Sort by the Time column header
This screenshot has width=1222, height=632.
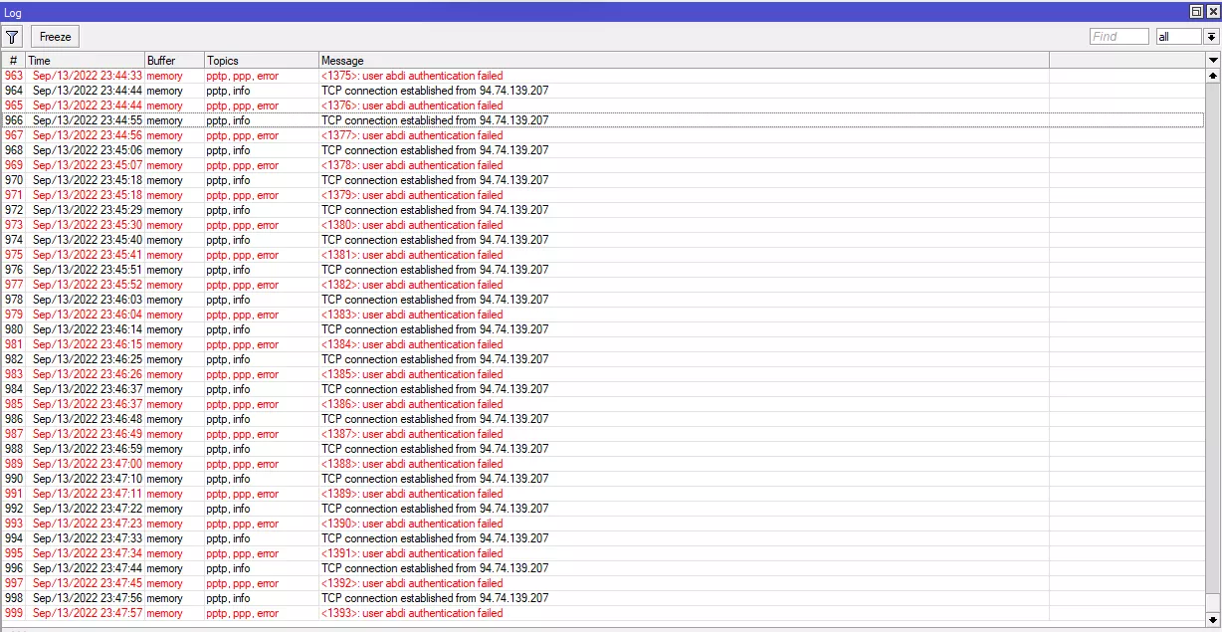86,61
